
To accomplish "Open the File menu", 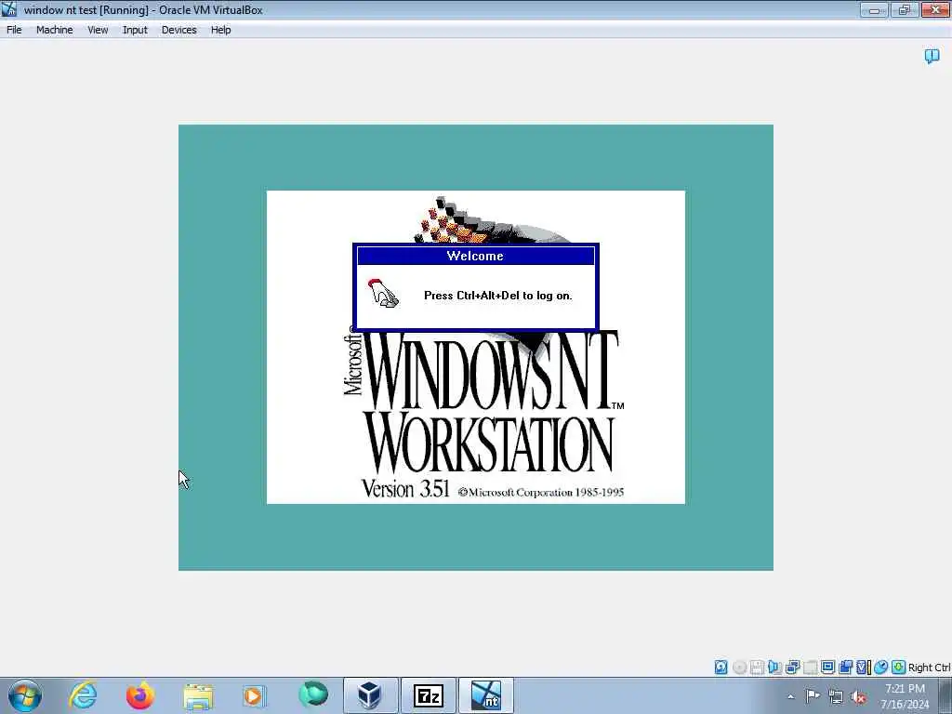I will click(14, 30).
